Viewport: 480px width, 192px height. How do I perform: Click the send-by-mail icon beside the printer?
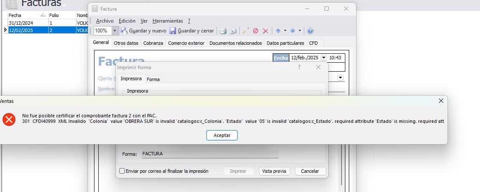pos(233,31)
